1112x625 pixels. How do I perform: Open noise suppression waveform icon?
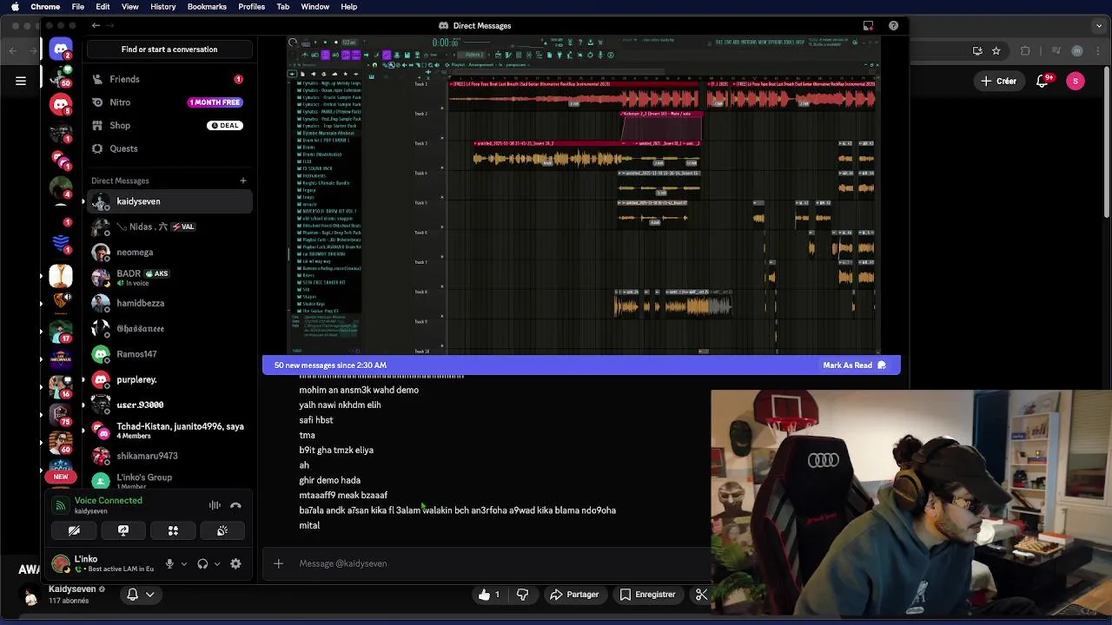click(x=215, y=505)
